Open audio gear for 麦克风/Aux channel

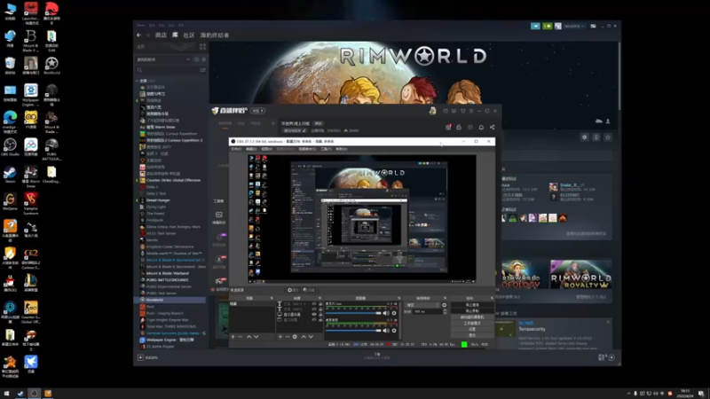pyautogui.click(x=394, y=313)
